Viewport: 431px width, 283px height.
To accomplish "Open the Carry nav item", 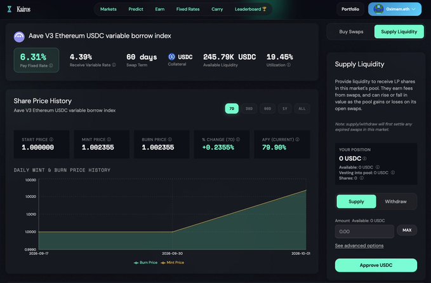I will [217, 9].
